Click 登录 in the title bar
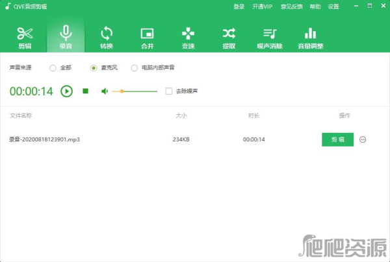Viewport: 390px width, 262px height. tap(239, 6)
